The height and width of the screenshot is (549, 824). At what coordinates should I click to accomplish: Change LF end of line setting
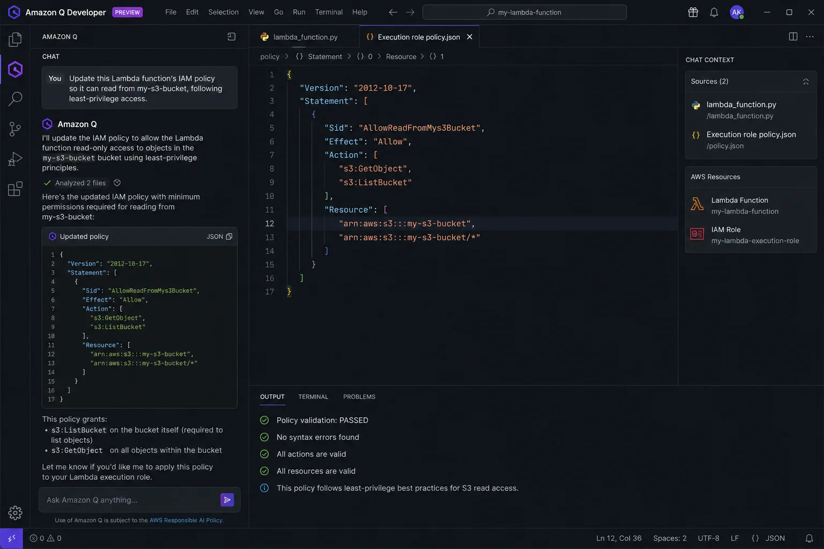pyautogui.click(x=735, y=538)
